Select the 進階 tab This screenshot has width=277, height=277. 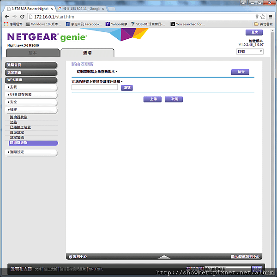click(87, 53)
